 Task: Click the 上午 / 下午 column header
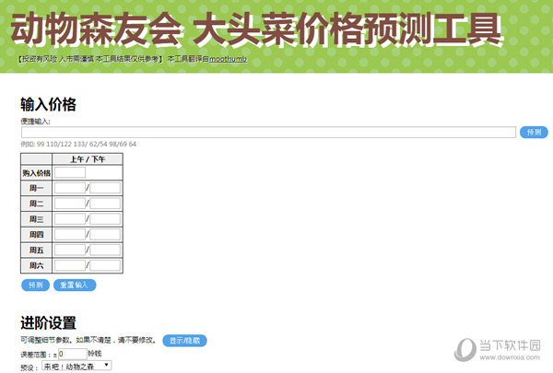pyautogui.click(x=88, y=159)
